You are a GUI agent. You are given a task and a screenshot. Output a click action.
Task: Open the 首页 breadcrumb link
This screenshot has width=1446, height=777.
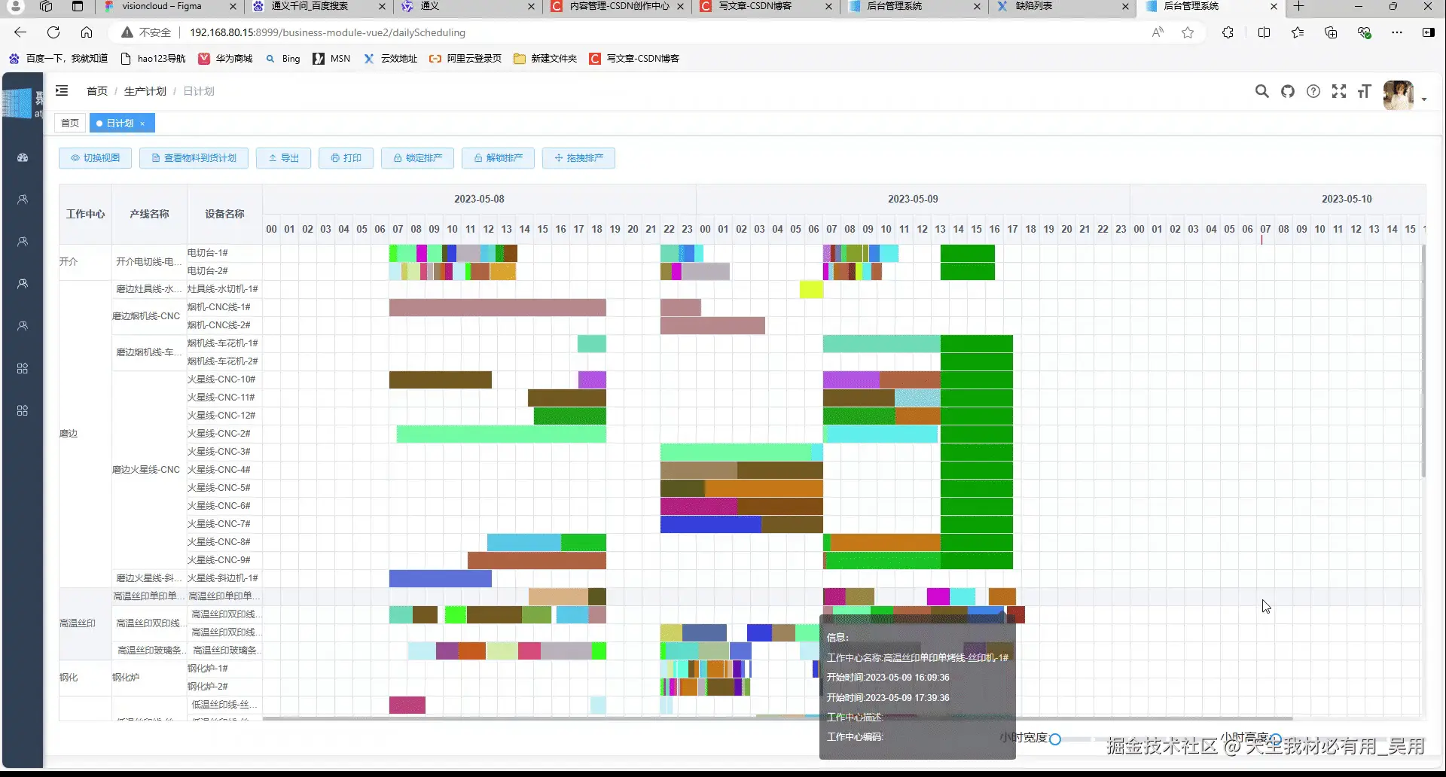click(x=97, y=91)
